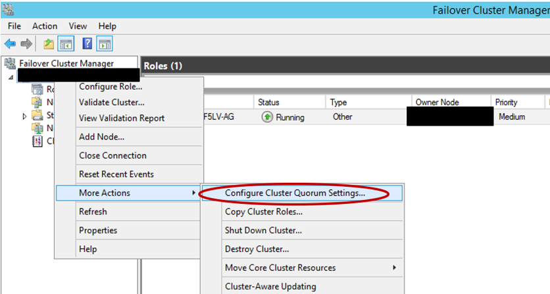The image size is (550, 294).
Task: Expand the Storage tree node
Action: coord(24,116)
